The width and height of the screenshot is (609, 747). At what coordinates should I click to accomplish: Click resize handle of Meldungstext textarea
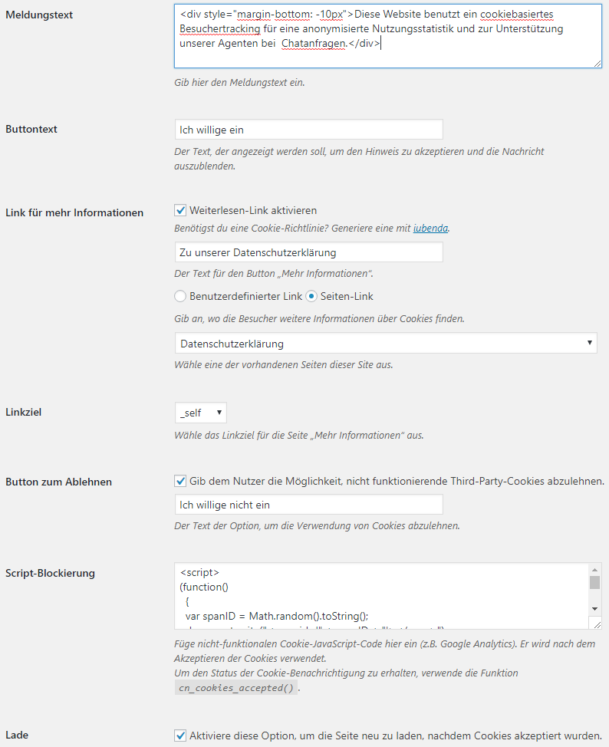tap(597, 64)
